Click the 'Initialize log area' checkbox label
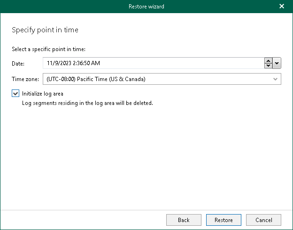293x230 pixels. (42, 94)
